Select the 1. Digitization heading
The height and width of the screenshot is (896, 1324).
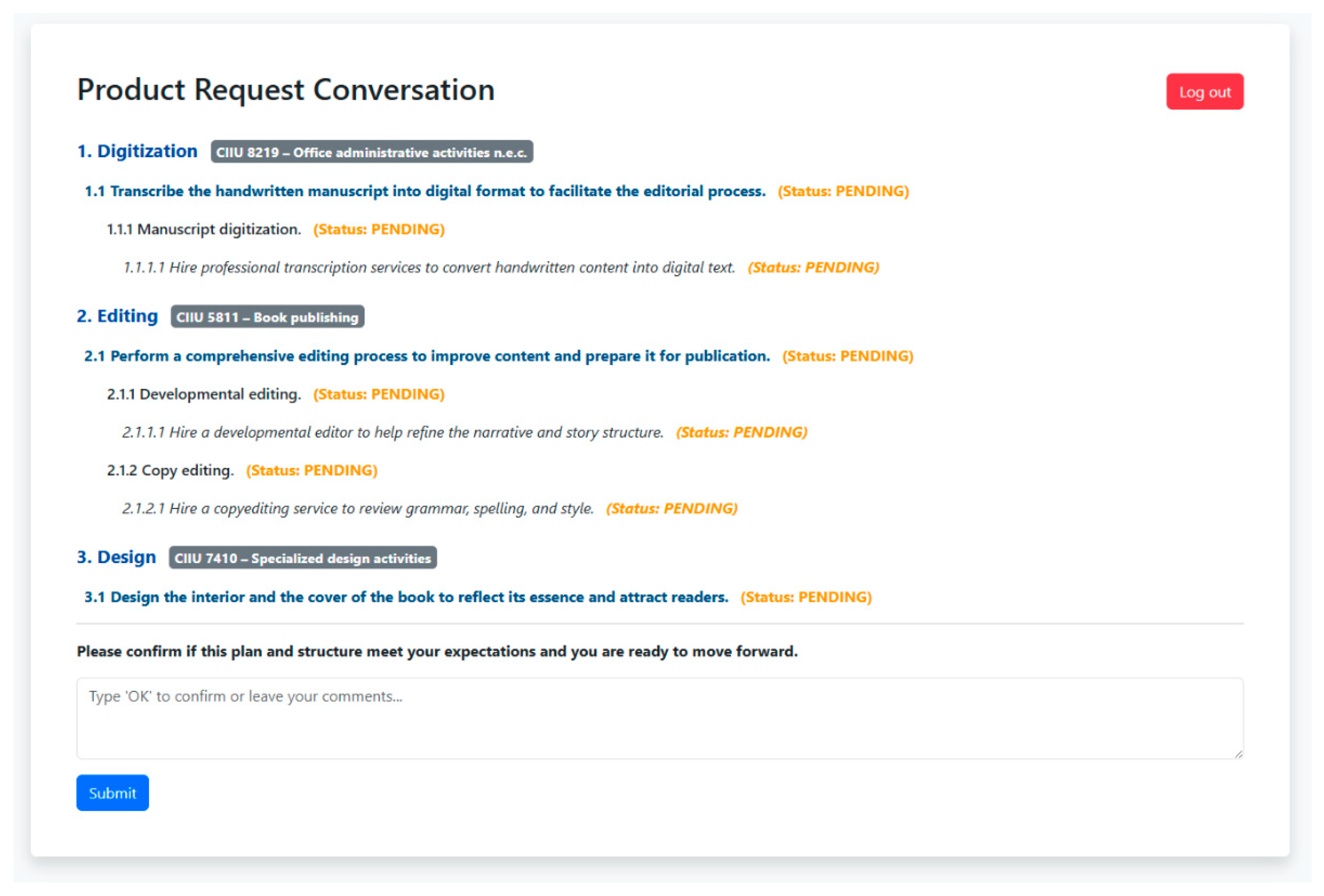[137, 152]
